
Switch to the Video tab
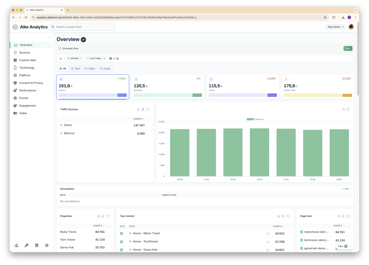(90, 68)
